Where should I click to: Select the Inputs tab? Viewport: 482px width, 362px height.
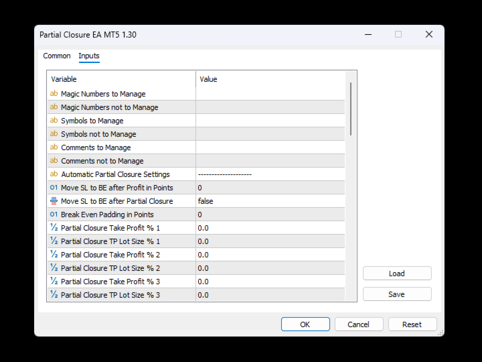coord(89,56)
